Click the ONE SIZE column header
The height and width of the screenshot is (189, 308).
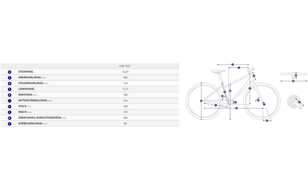(x=124, y=66)
